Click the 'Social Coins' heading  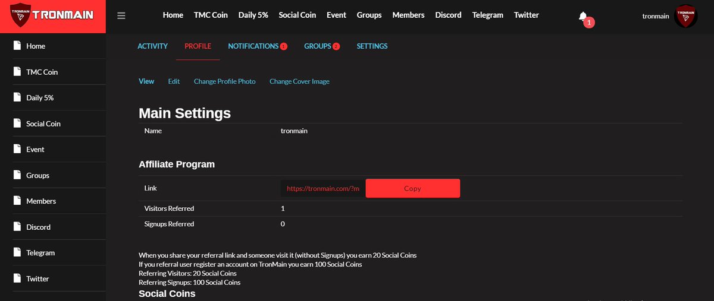167,293
